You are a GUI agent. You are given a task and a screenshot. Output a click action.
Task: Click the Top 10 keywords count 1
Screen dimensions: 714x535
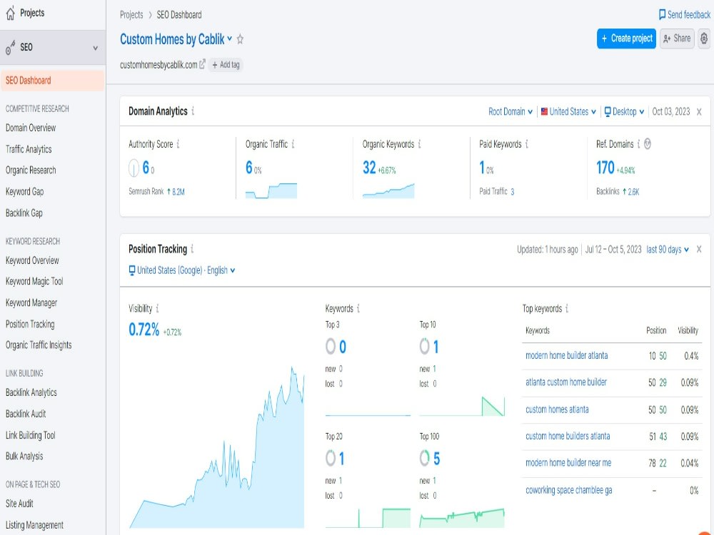436,347
